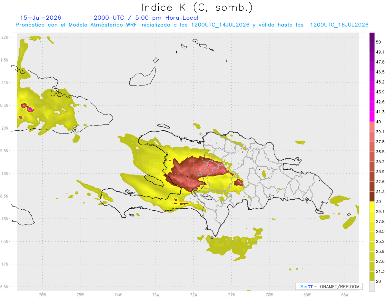387x299 pixels.
Task: Click the latitude axis label "21N"
Action: pyautogui.click(x=5, y=83)
